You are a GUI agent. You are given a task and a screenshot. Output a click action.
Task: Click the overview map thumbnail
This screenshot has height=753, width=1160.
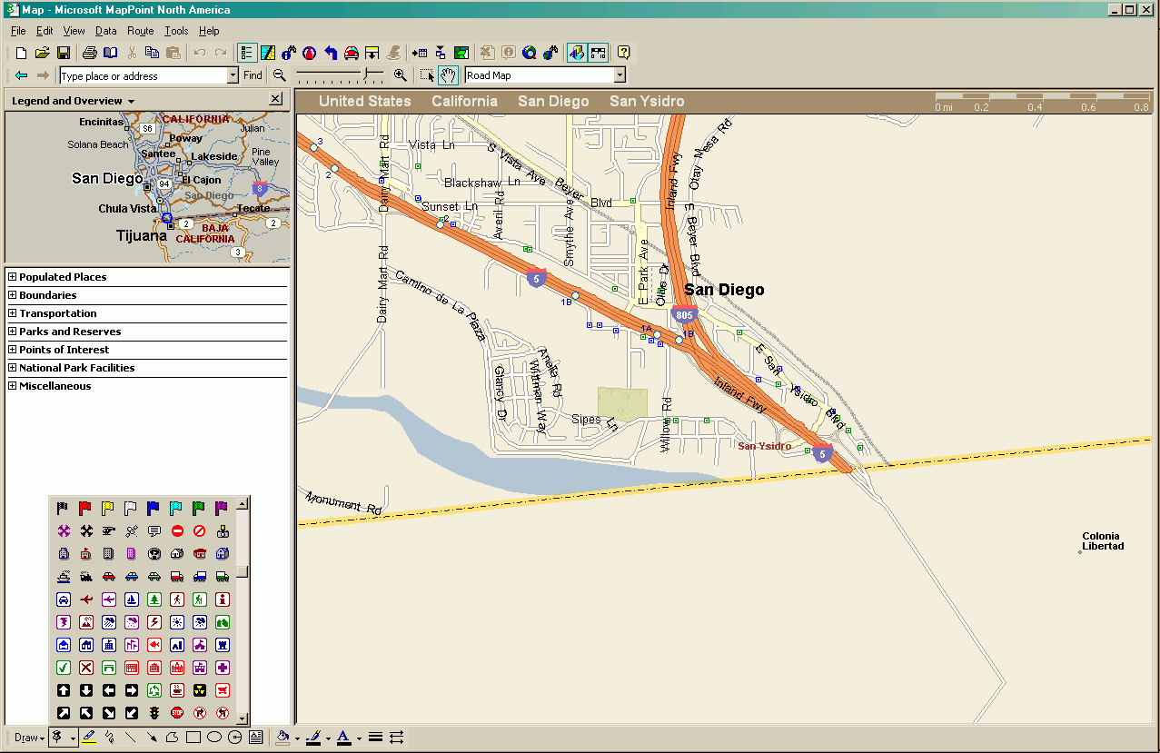click(147, 188)
